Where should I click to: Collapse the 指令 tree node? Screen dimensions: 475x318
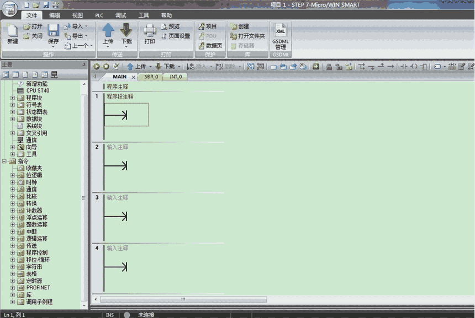pyautogui.click(x=4, y=161)
